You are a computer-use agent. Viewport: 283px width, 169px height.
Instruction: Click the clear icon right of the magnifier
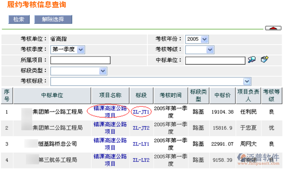(x=264, y=59)
